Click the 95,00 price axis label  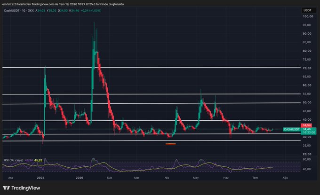pos(307,25)
